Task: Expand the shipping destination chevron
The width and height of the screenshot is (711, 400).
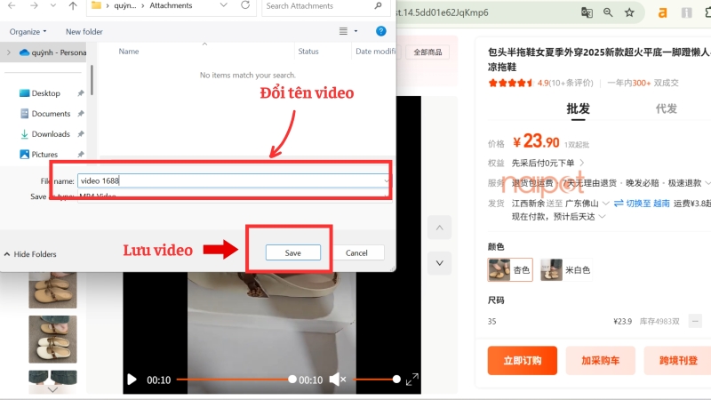Action: coord(605,204)
